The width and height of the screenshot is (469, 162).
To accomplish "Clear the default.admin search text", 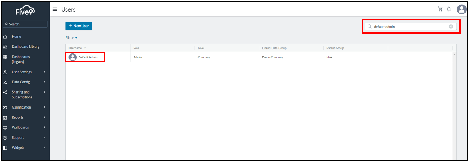I will click(451, 27).
